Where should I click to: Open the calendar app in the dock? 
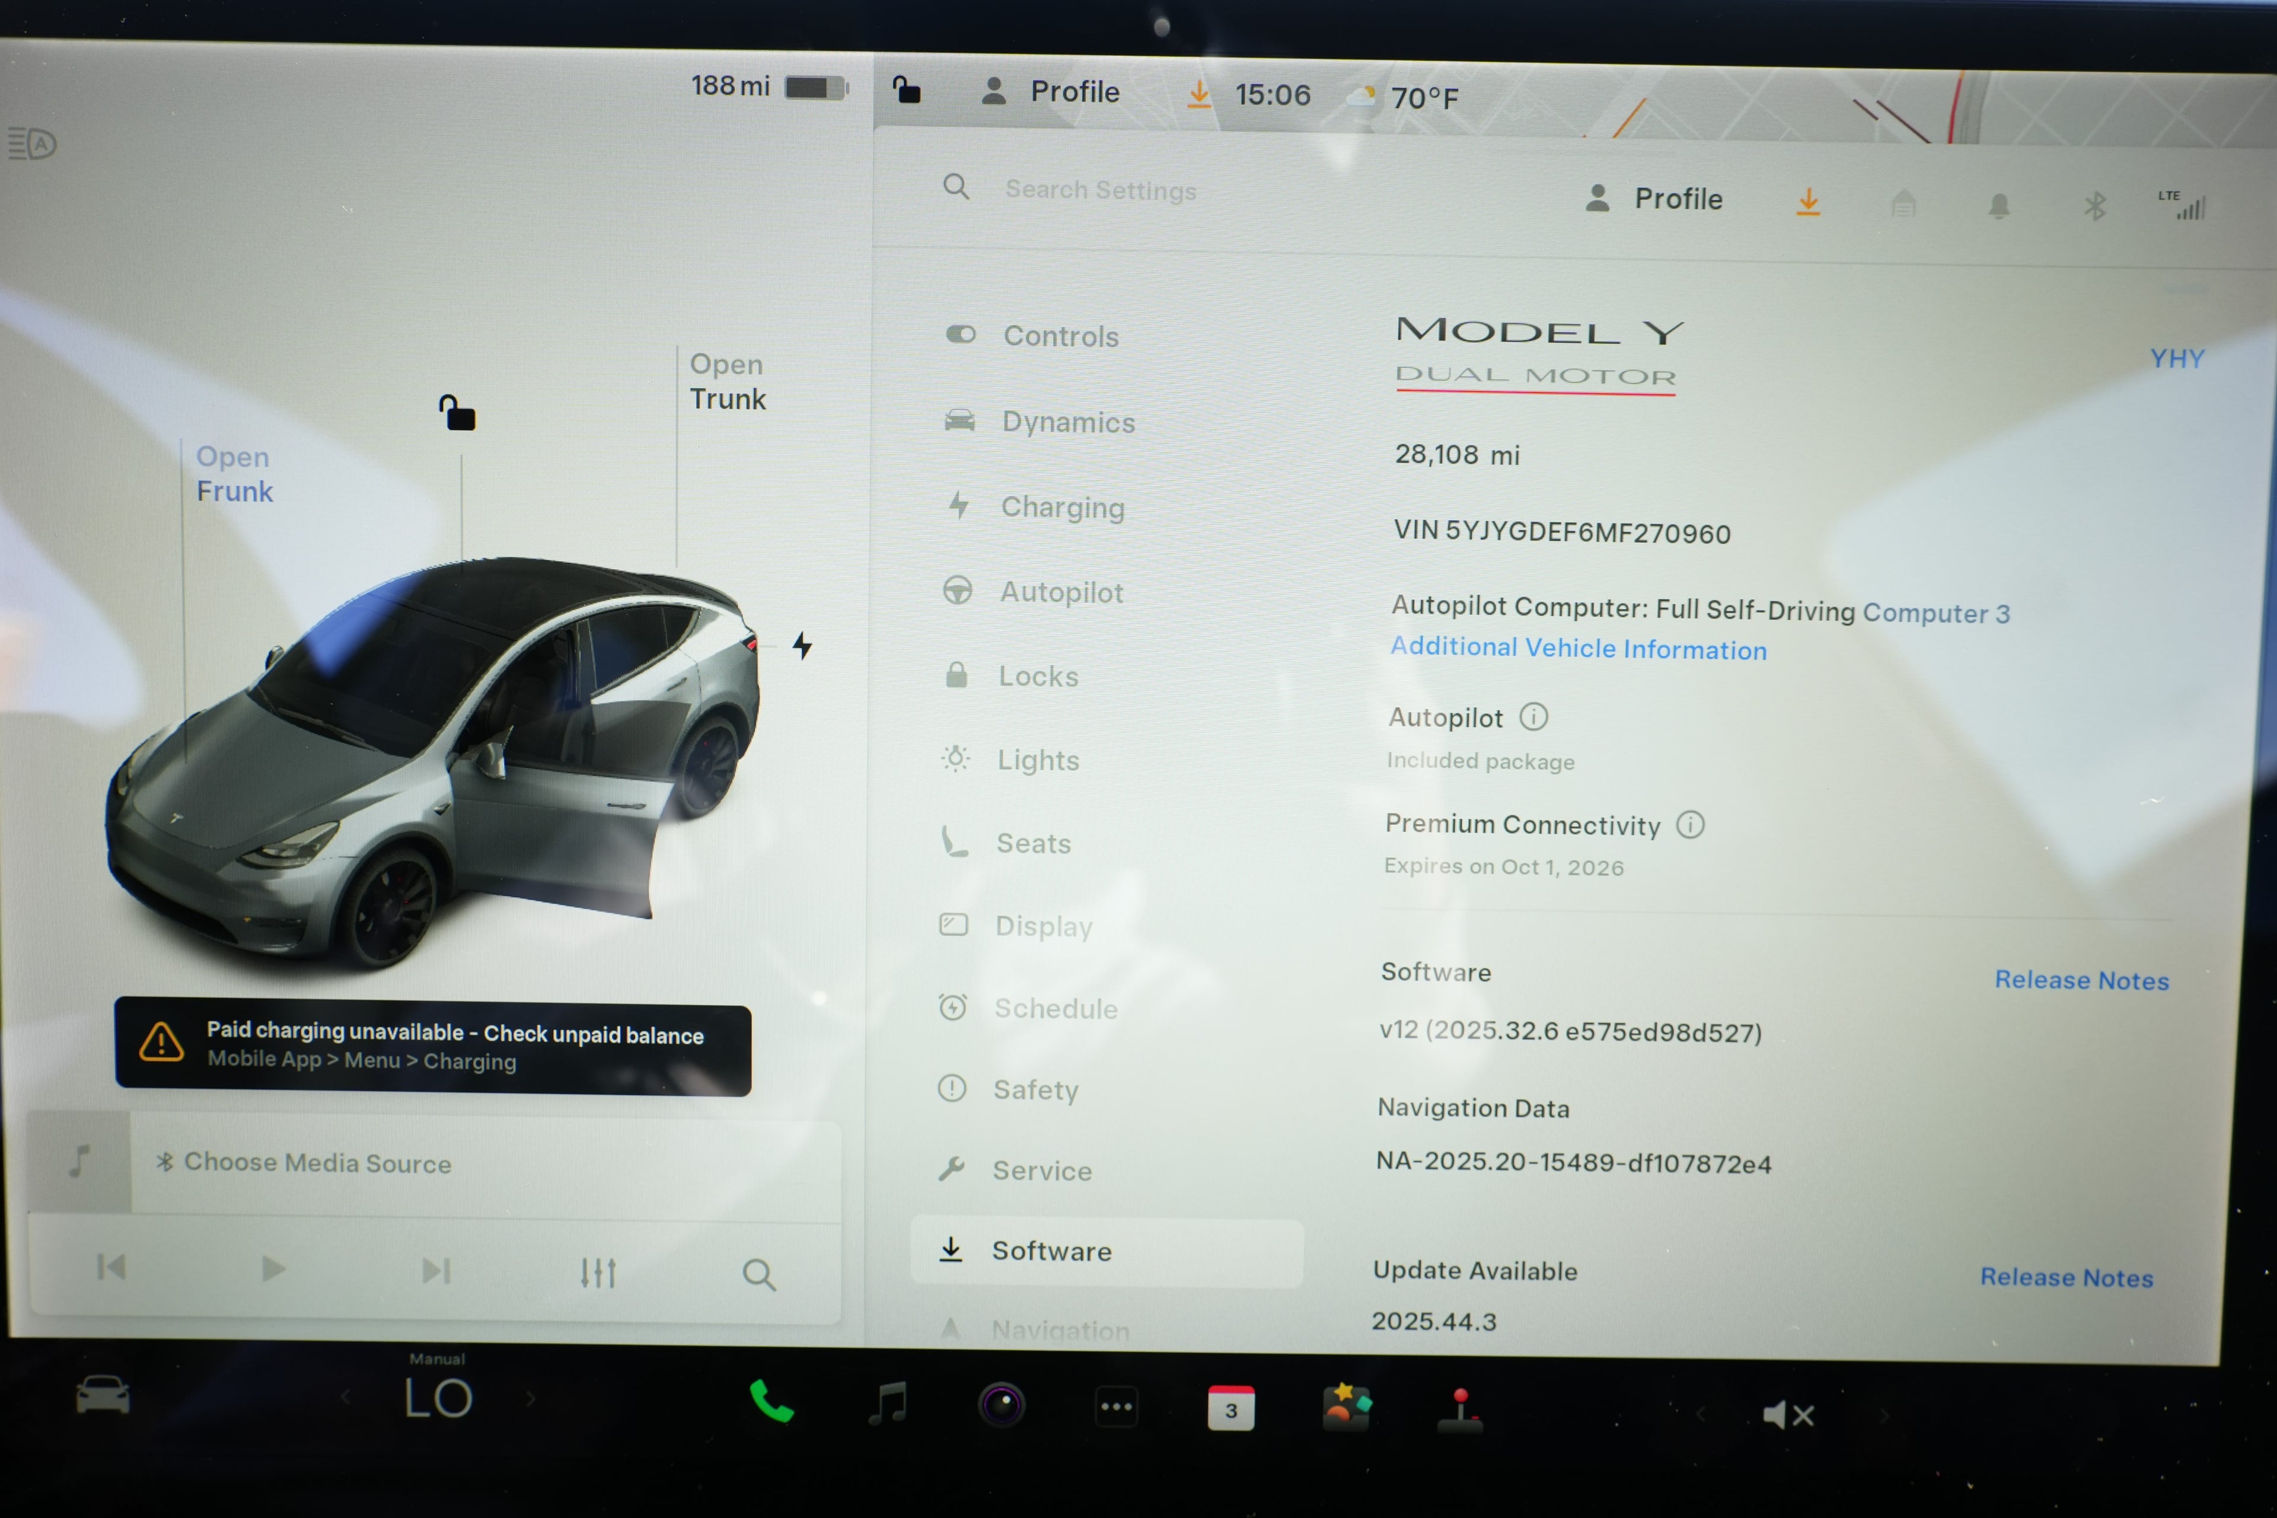[1230, 1409]
